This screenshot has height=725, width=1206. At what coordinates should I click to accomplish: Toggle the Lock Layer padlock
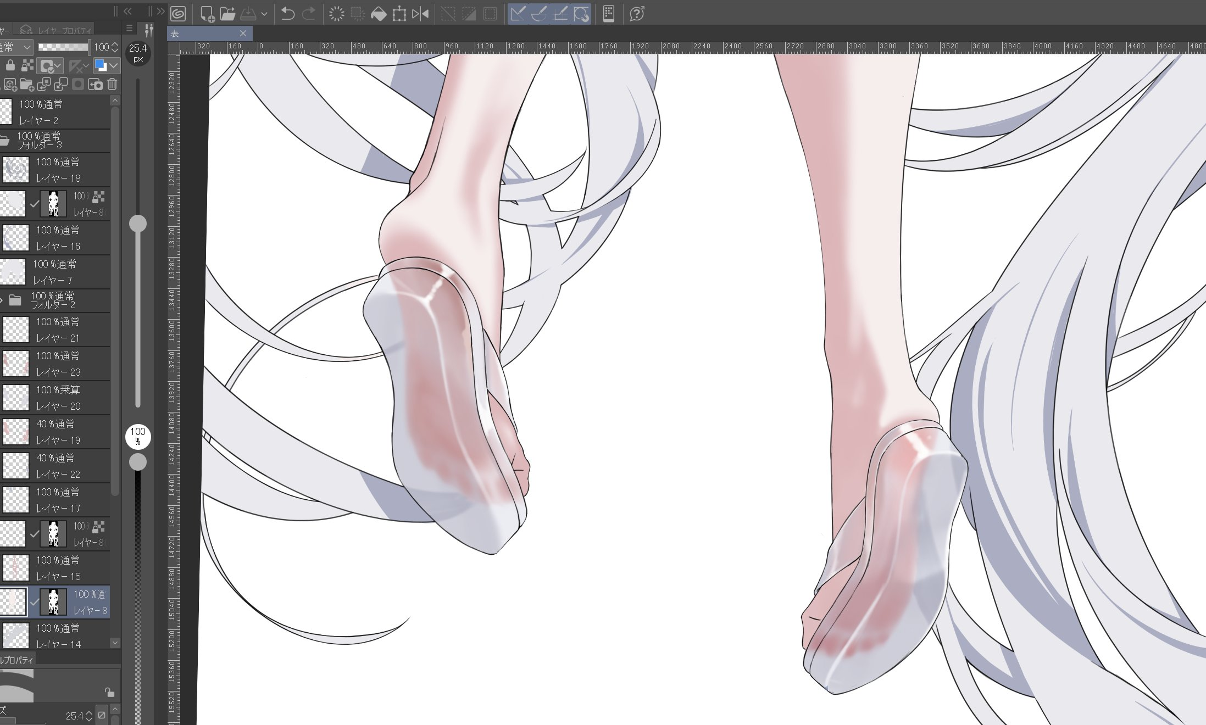tap(10, 66)
